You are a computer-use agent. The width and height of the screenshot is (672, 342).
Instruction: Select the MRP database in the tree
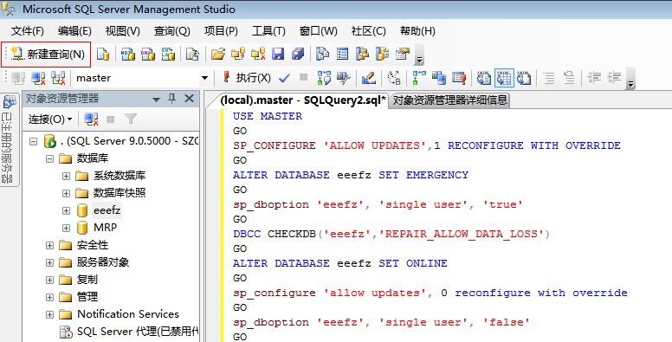(x=105, y=228)
